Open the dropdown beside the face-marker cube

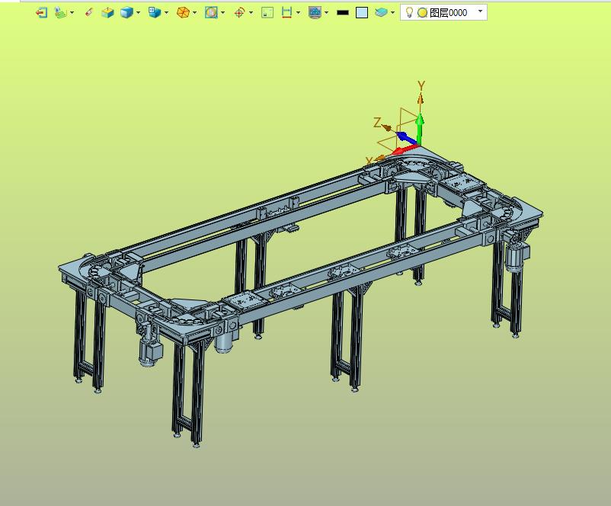(x=166, y=13)
